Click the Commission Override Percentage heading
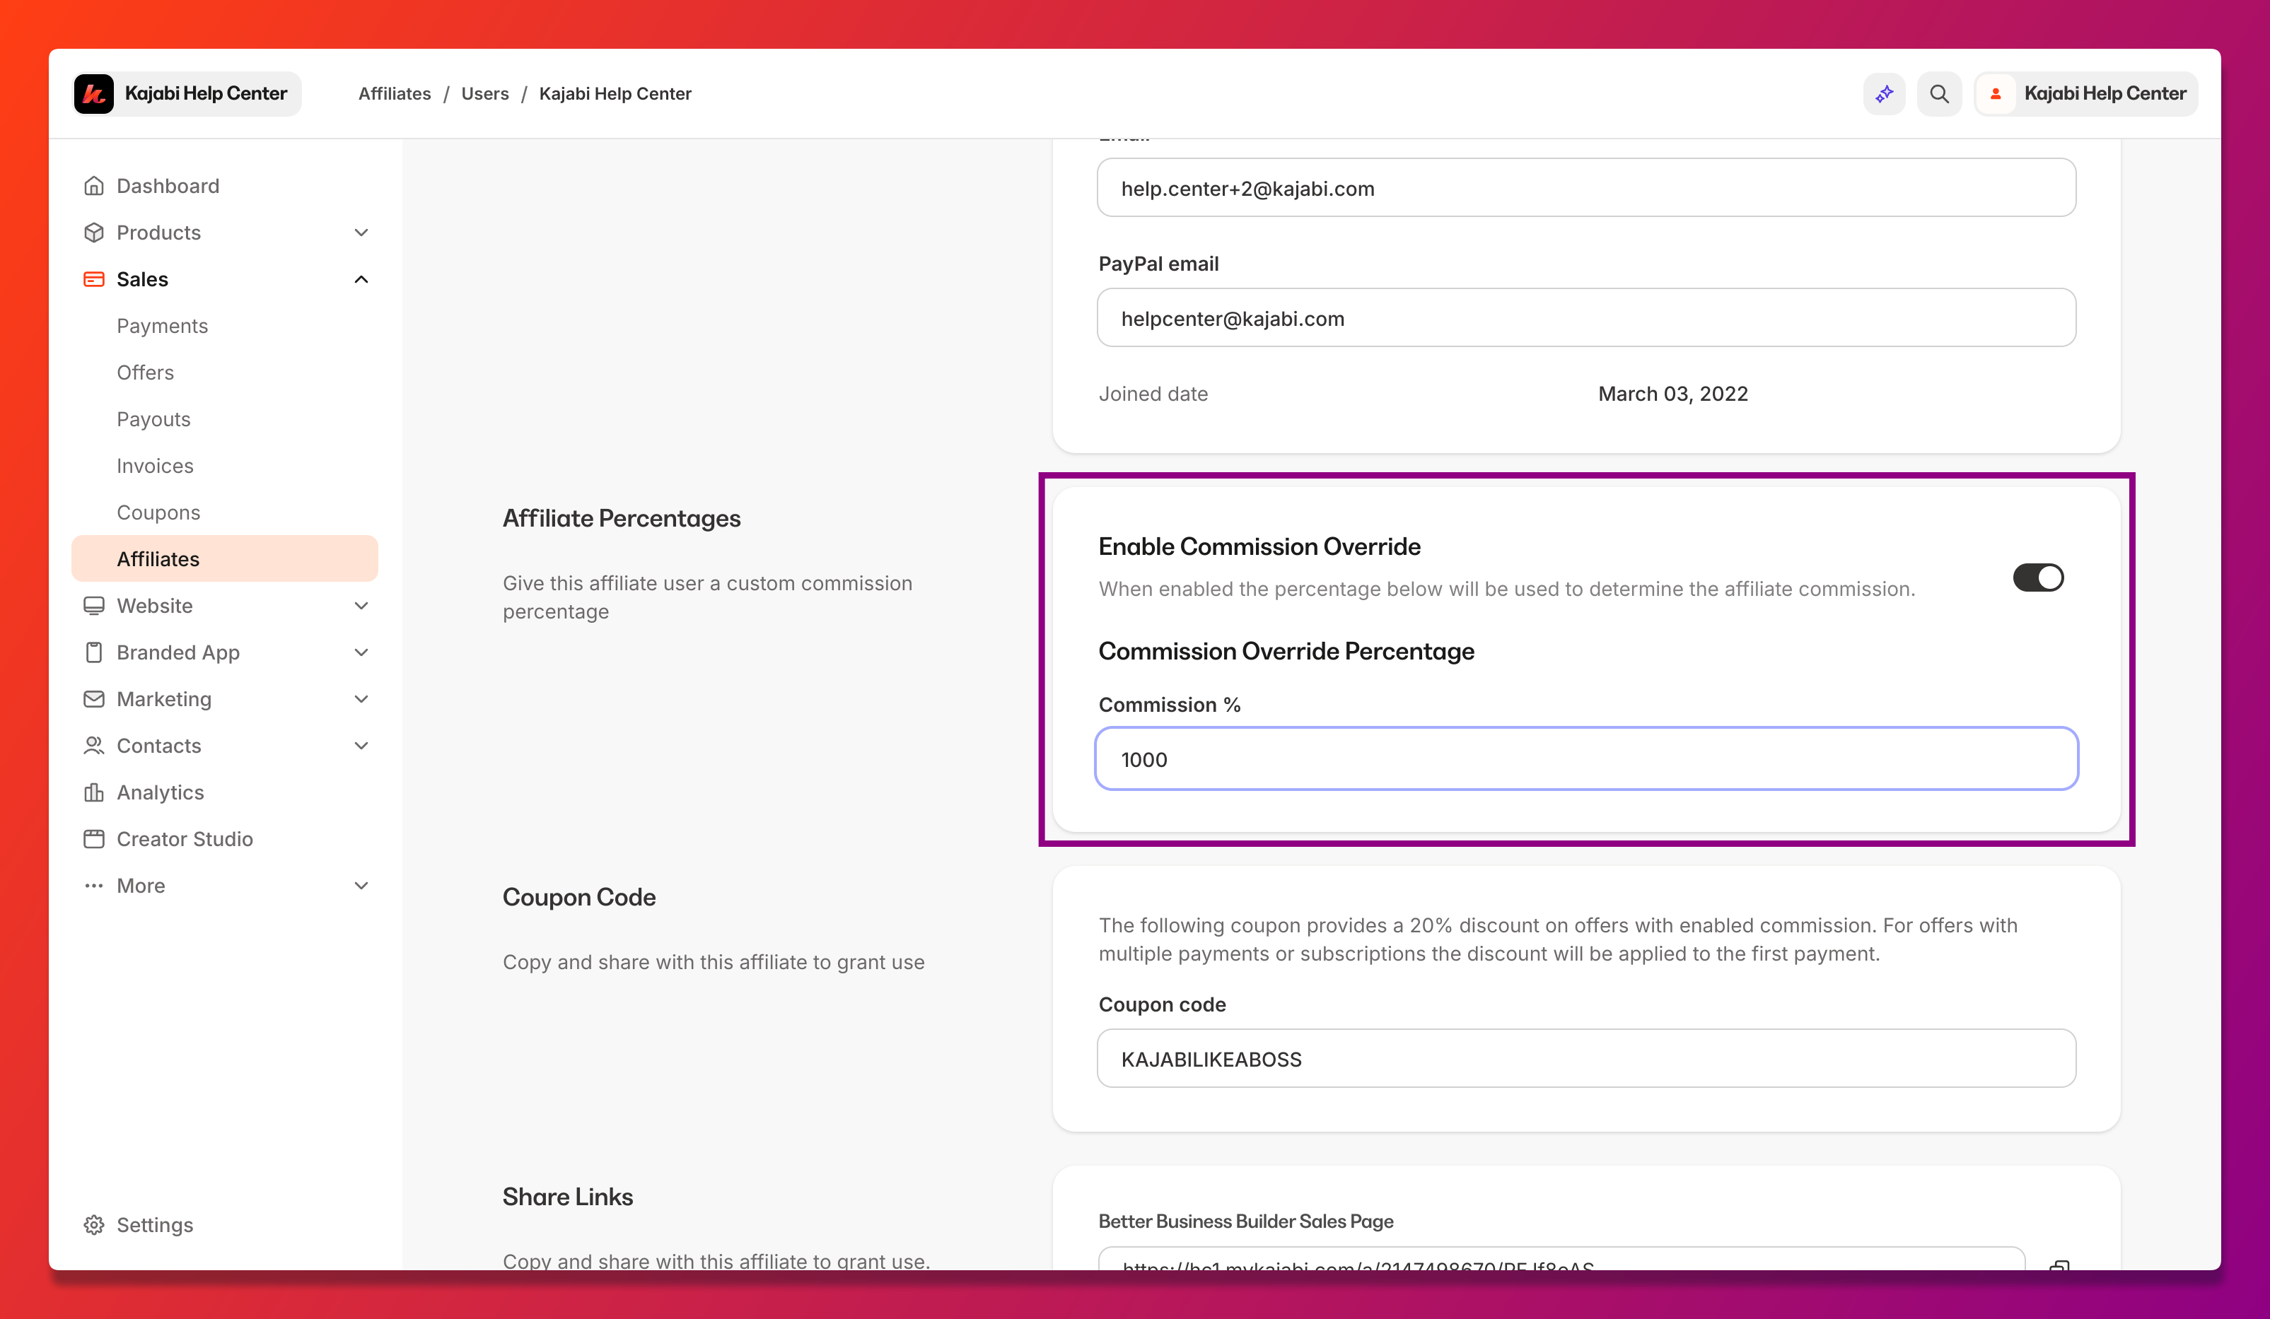 1286,651
